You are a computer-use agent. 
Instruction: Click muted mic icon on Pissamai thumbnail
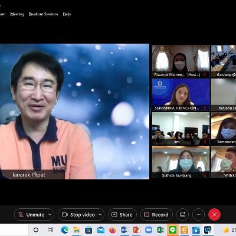pyautogui.click(x=205, y=75)
